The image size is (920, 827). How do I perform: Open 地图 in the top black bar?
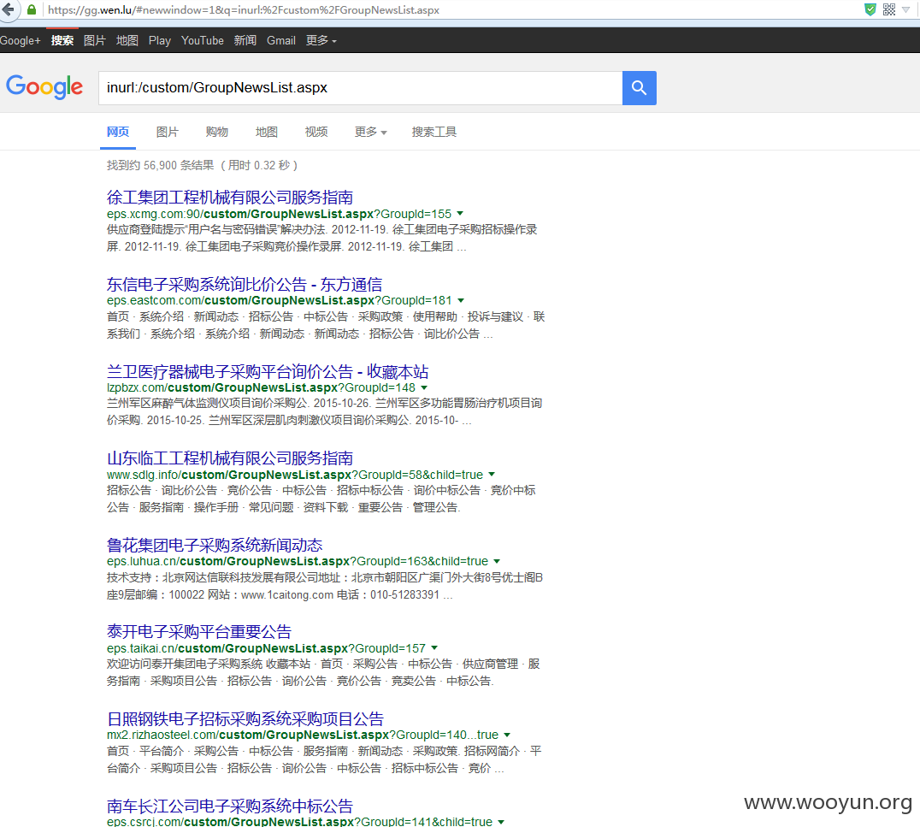click(127, 40)
